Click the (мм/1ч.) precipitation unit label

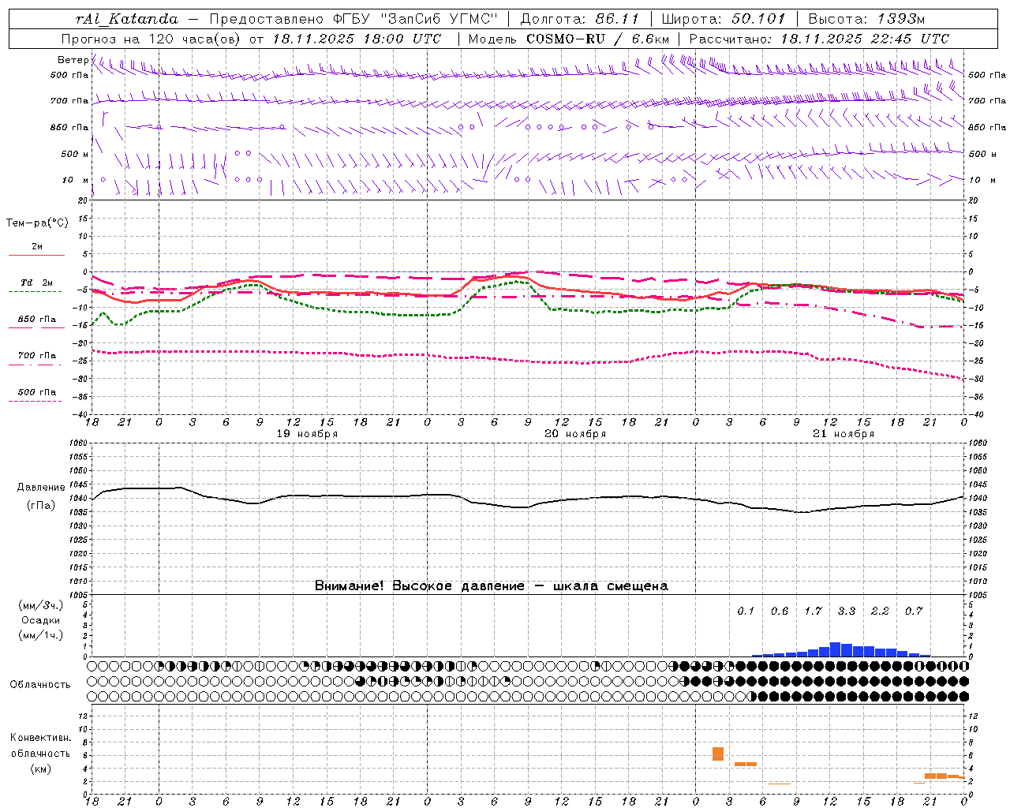tap(41, 635)
